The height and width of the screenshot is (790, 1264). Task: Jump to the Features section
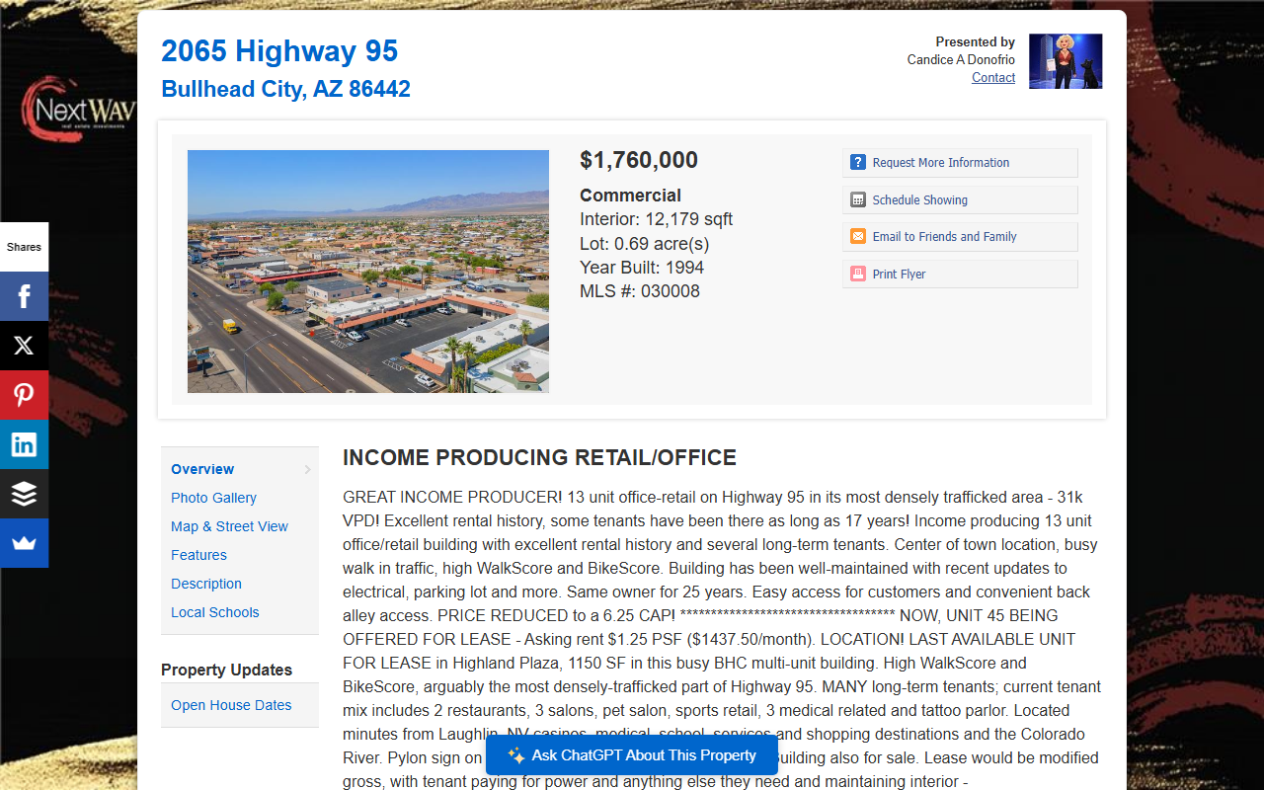tap(198, 555)
